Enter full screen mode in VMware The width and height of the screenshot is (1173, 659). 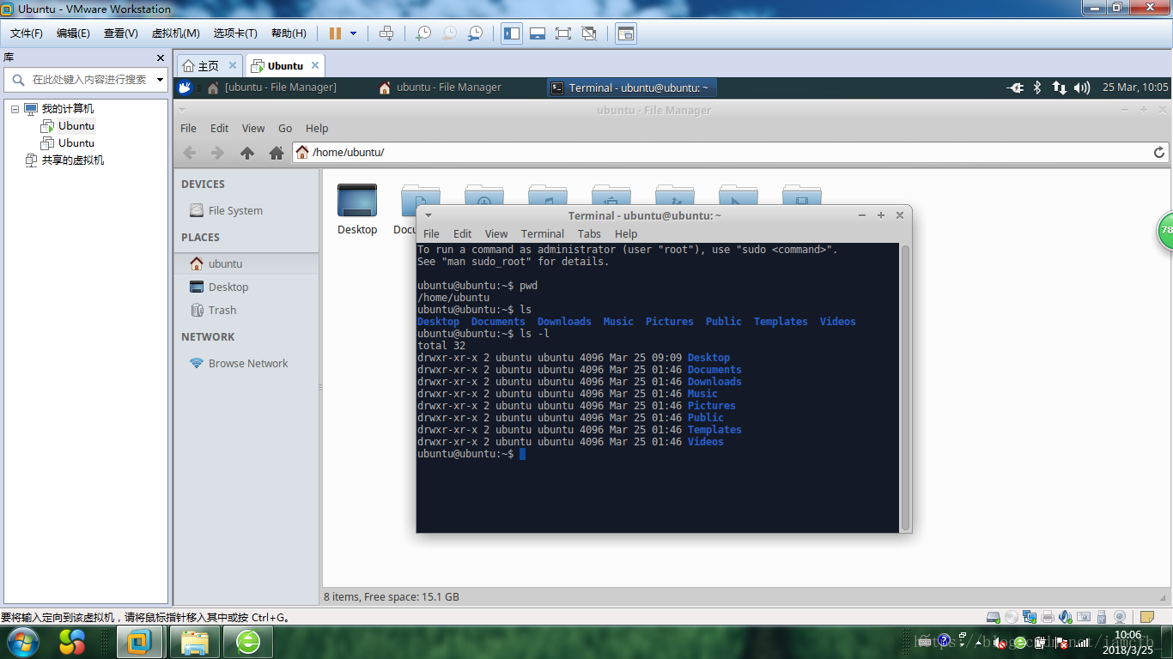pyautogui.click(x=563, y=33)
